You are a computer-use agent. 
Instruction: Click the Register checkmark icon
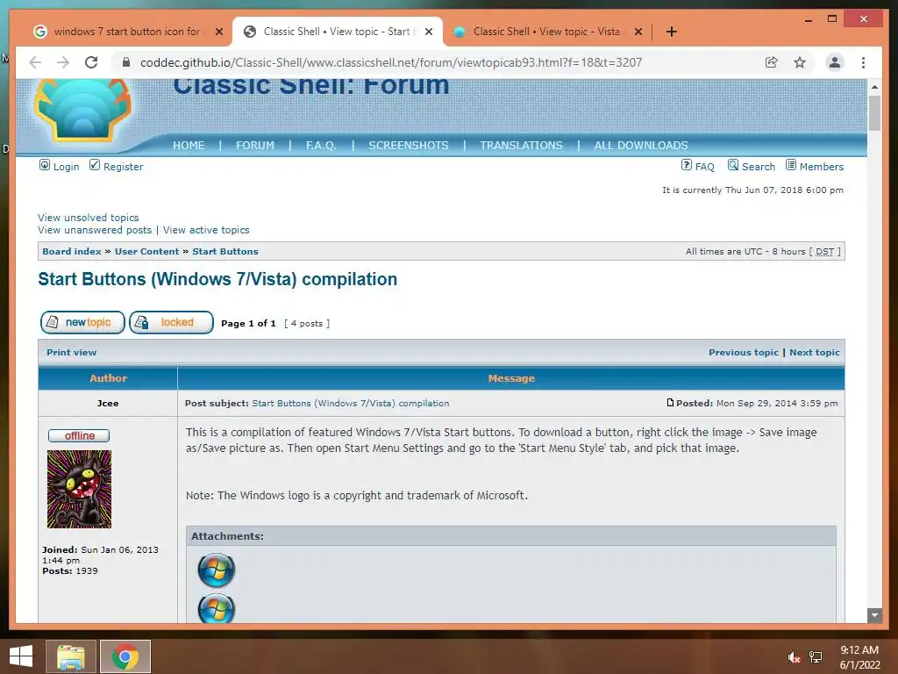(x=95, y=165)
